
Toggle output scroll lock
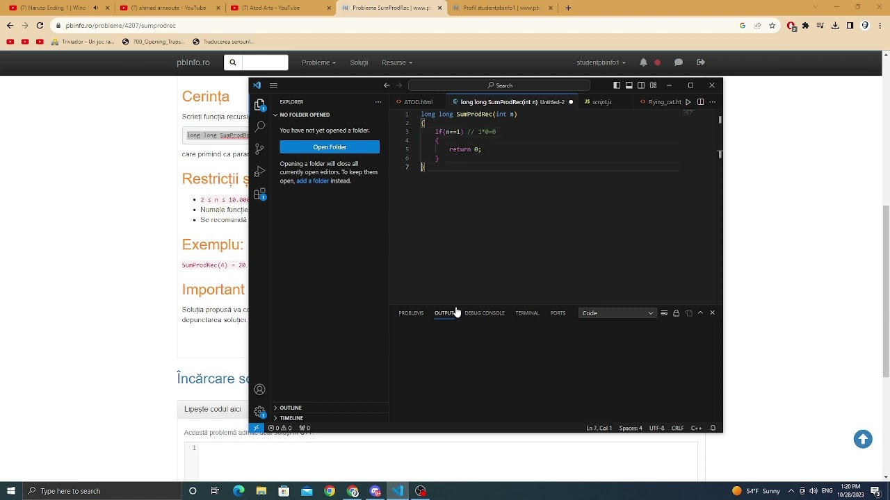tap(676, 313)
